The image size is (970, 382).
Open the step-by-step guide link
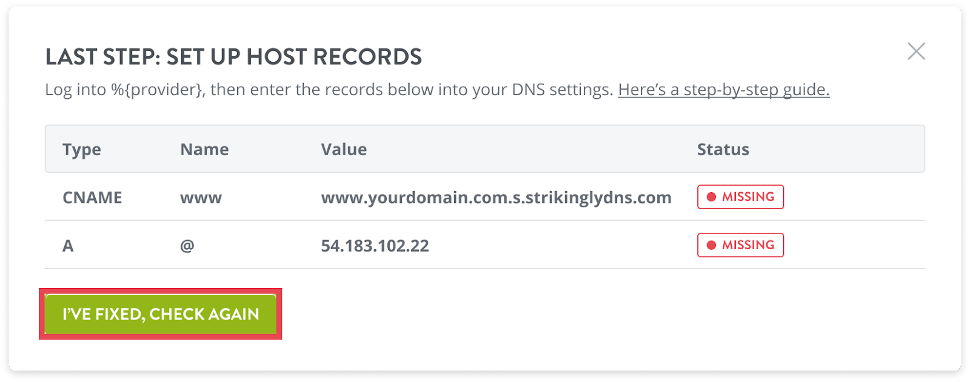pyautogui.click(x=724, y=90)
